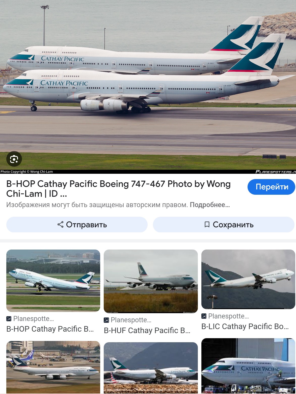Open the B-HUF Cathay Pacific thumbnail
Image resolution: width=296 pixels, height=394 pixels.
pyautogui.click(x=151, y=281)
